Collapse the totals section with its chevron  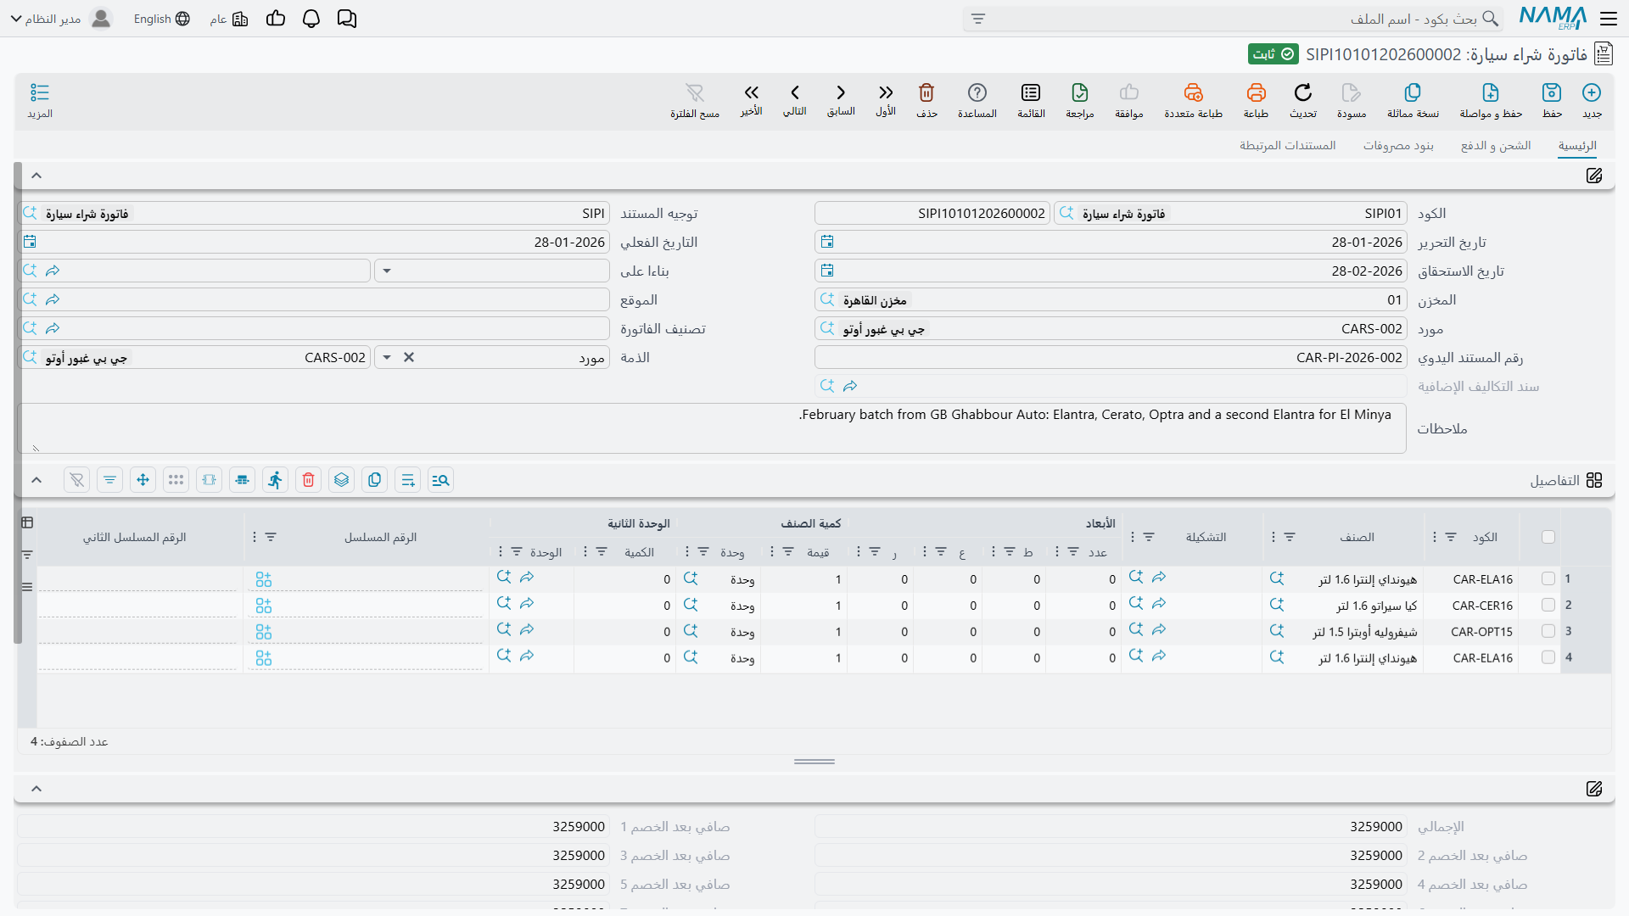36,789
